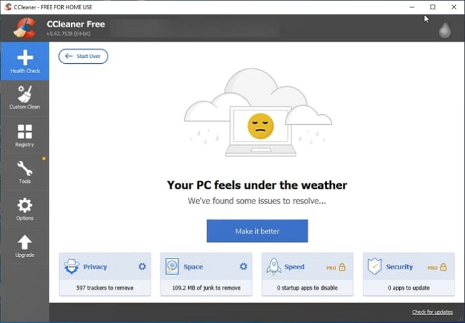The width and height of the screenshot is (465, 323).
Task: Open Health Check from the sidebar
Action: 25,61
